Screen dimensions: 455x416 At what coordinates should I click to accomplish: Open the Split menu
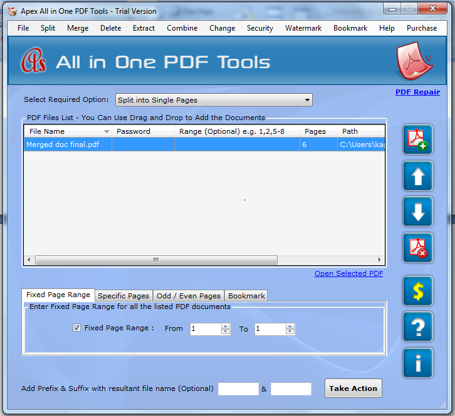click(48, 28)
